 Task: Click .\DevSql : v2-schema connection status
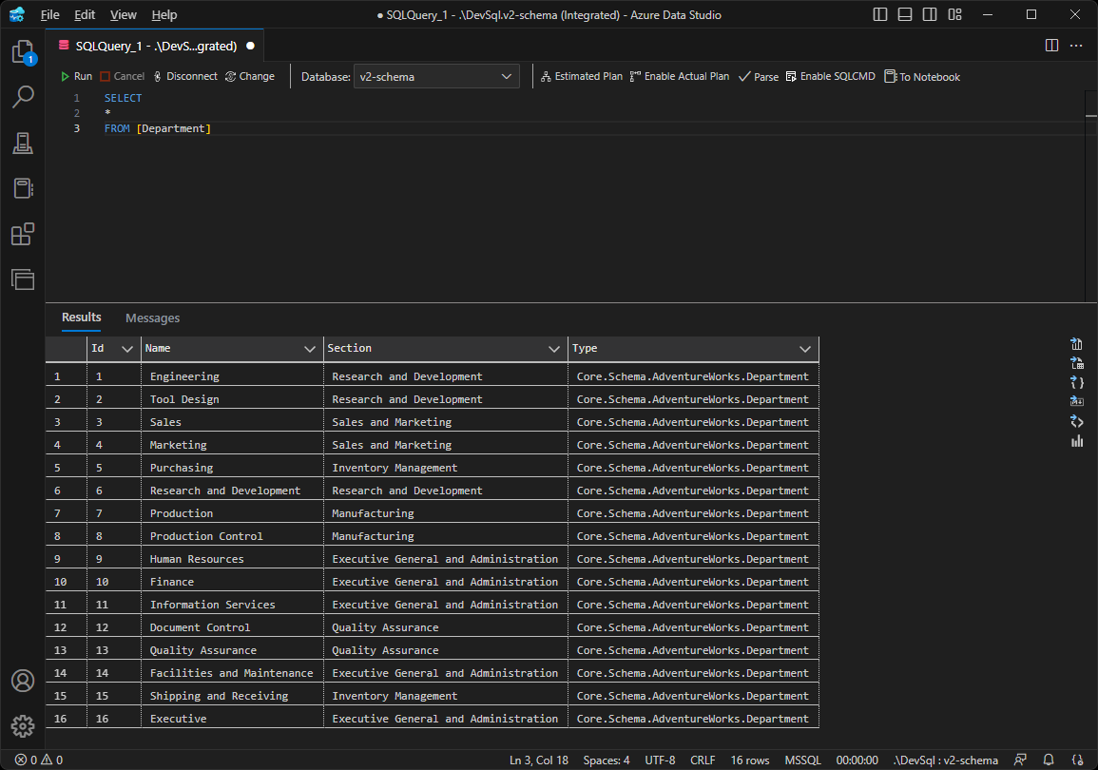(945, 760)
